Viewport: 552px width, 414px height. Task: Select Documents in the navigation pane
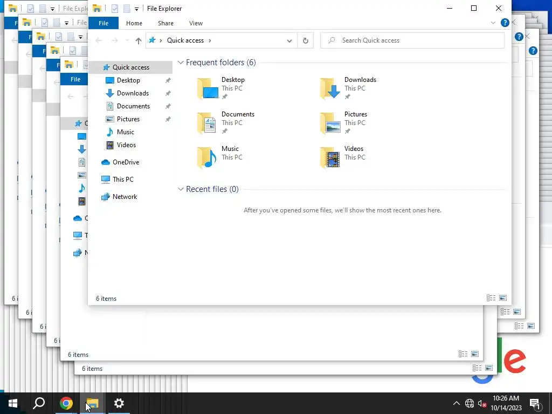point(133,106)
